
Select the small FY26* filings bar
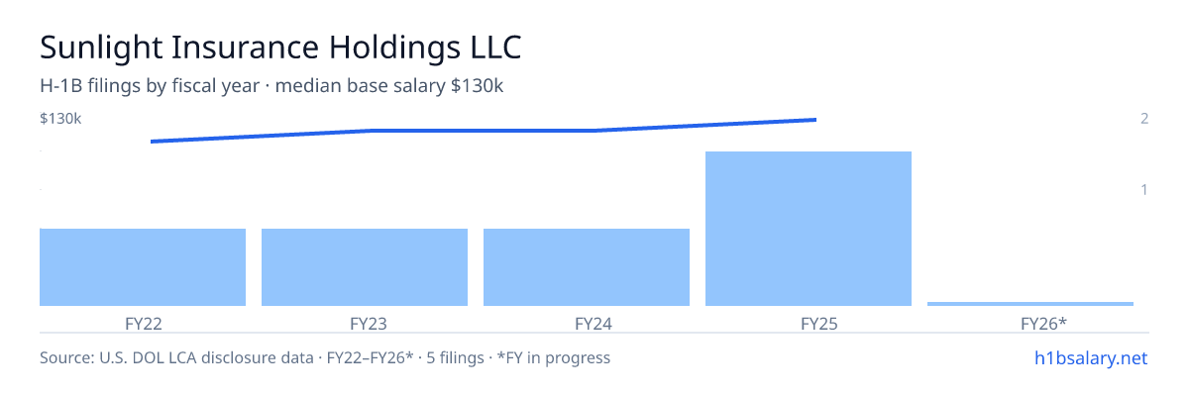(x=1030, y=304)
